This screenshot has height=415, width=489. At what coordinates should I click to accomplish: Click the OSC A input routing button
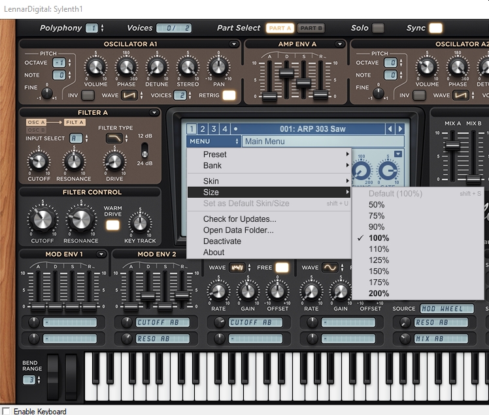point(35,122)
